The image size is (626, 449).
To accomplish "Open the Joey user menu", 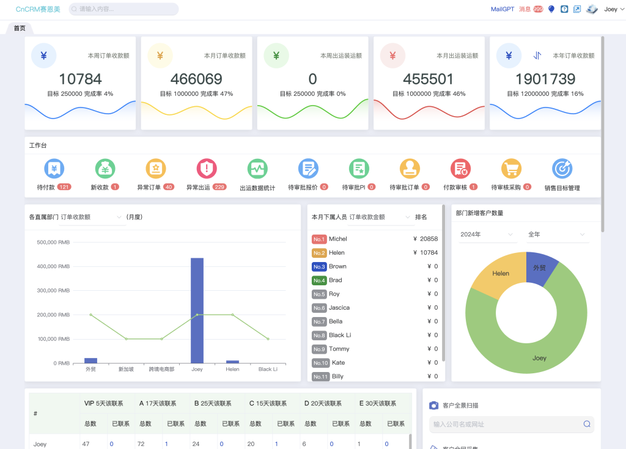I will 614,9.
